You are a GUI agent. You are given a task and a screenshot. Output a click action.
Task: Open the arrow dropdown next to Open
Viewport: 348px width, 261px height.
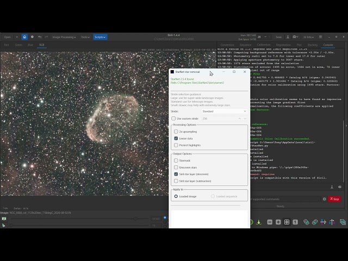[x=17, y=37]
